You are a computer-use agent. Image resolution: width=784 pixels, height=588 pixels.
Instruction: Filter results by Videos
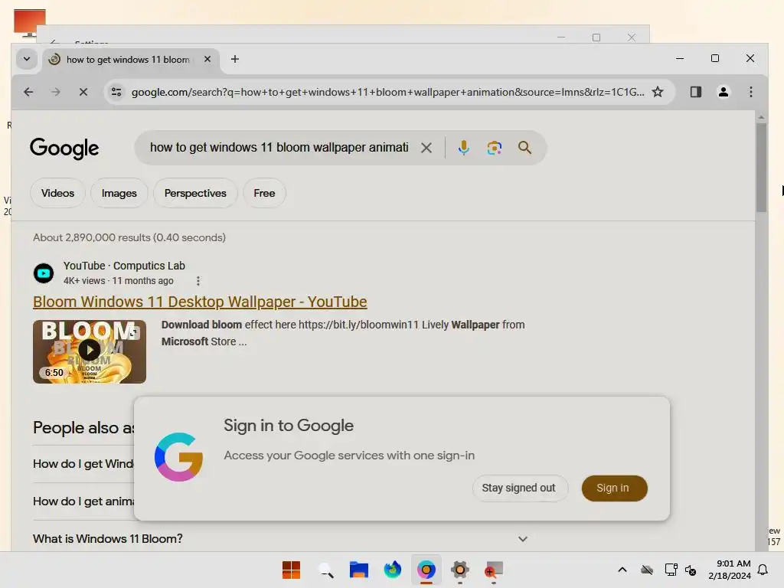pyautogui.click(x=57, y=193)
